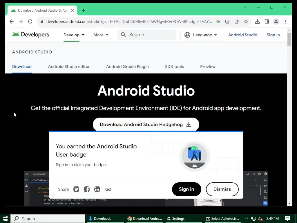
Task: Go back using the browser back arrow
Action: pos(12,21)
